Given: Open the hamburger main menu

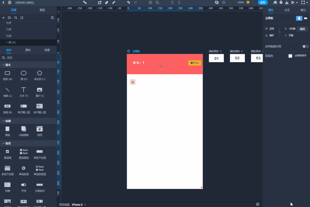Looking at the screenshot, I should click(9, 3).
